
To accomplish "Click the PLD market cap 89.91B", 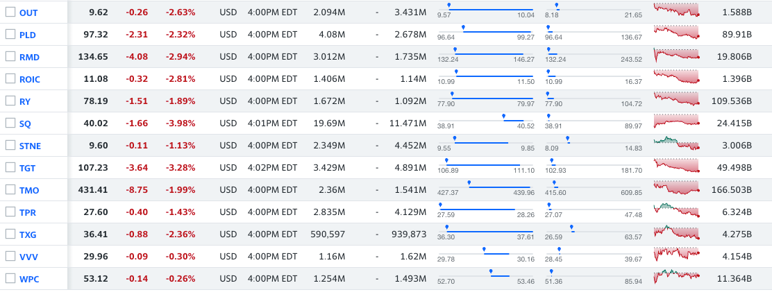I will tap(736, 35).
